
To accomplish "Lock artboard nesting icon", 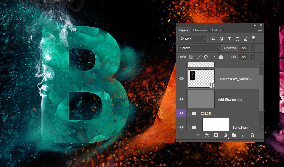I will click(214, 57).
